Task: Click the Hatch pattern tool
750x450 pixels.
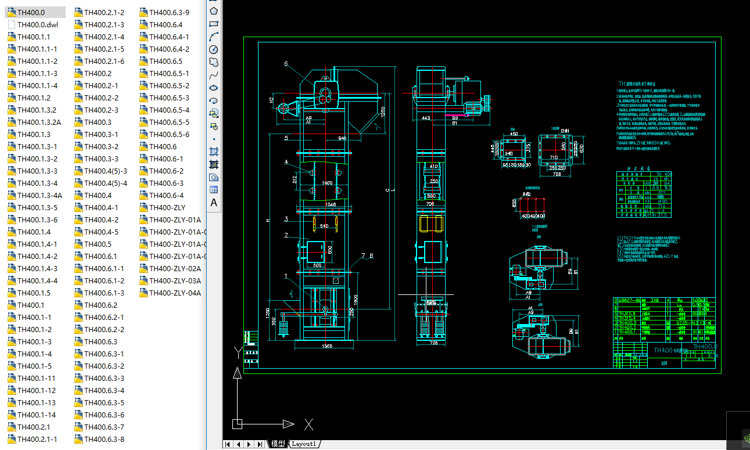Action: [214, 152]
